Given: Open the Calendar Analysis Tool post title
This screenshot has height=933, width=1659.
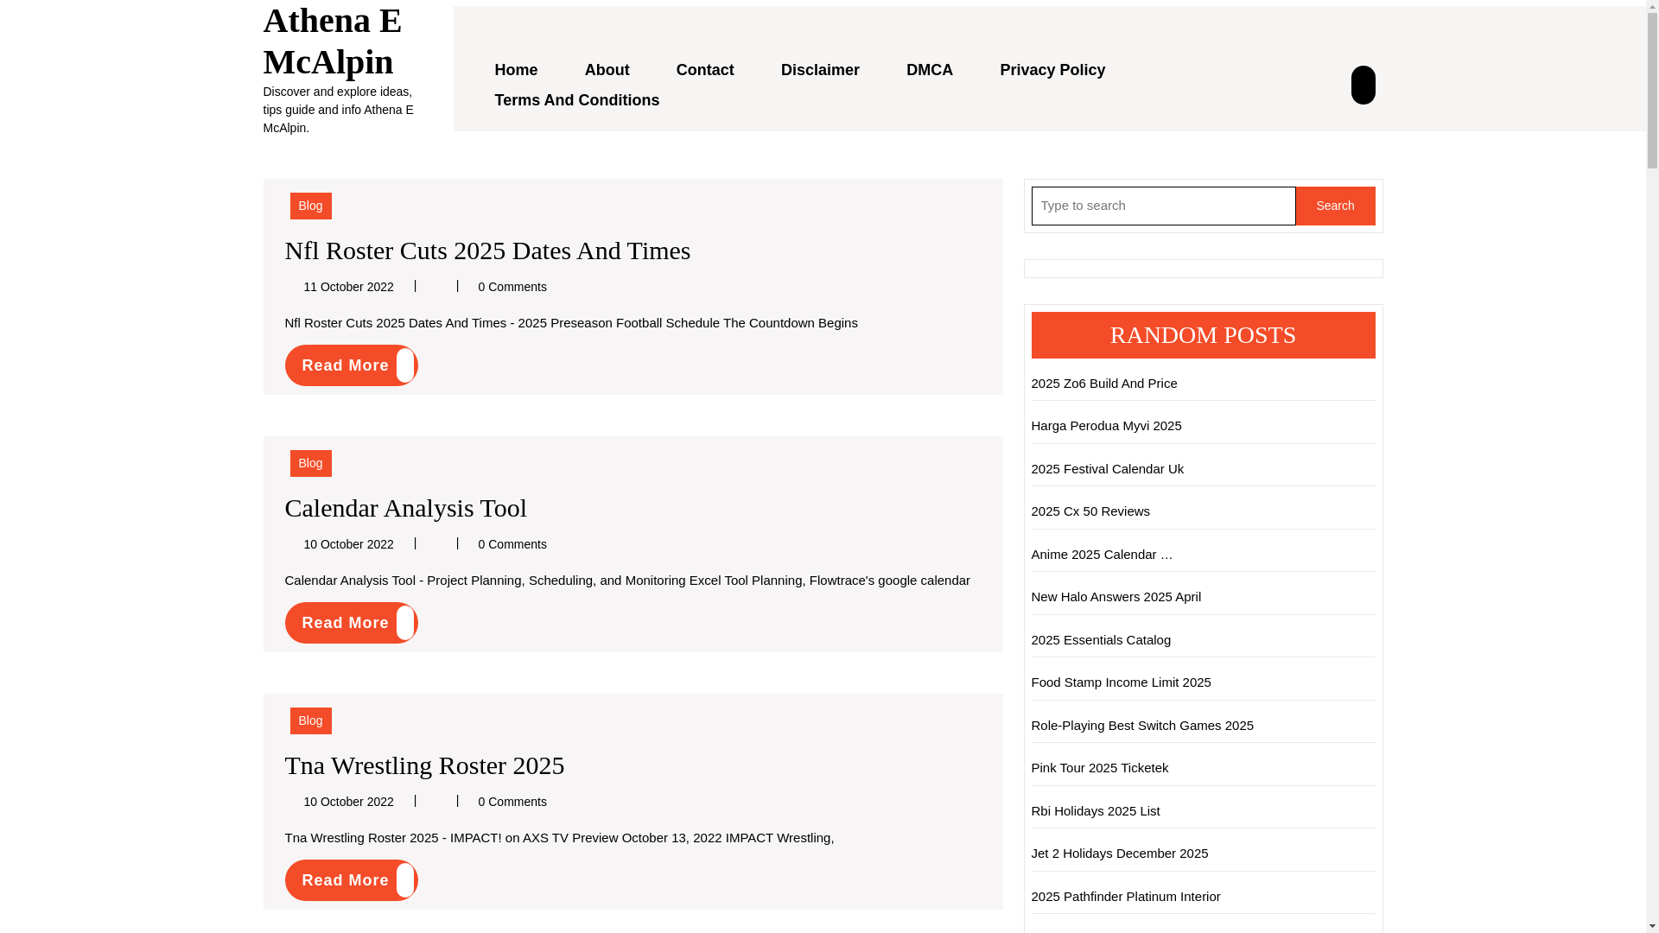Looking at the screenshot, I should click(x=405, y=508).
